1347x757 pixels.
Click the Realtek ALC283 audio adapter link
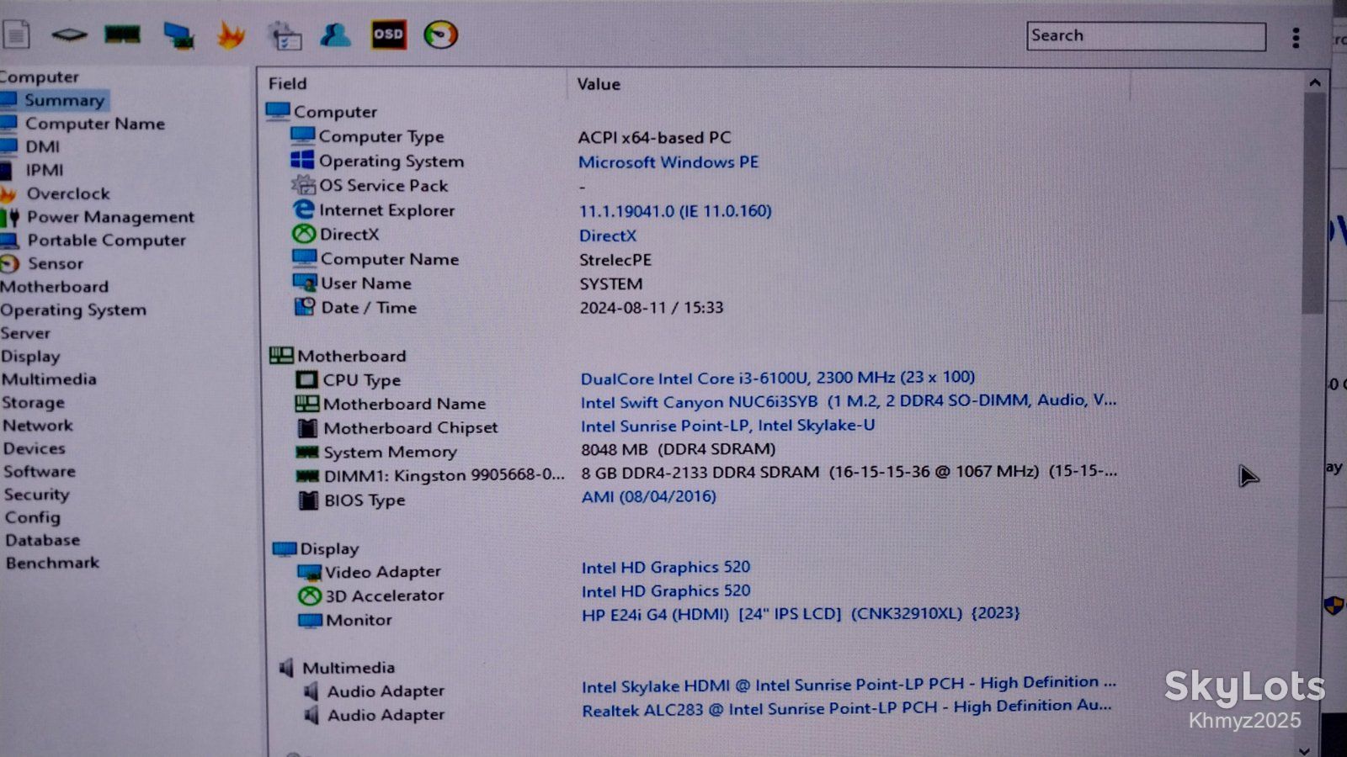click(847, 708)
